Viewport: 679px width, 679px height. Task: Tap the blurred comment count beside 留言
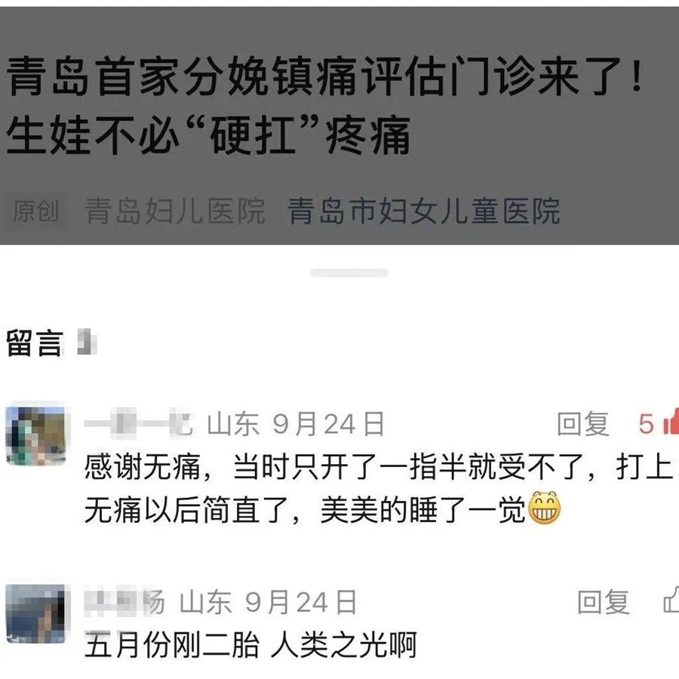pos(87,342)
